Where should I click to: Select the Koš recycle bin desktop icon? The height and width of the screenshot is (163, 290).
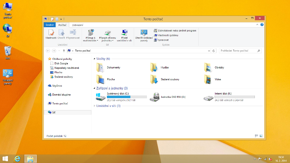8,51
